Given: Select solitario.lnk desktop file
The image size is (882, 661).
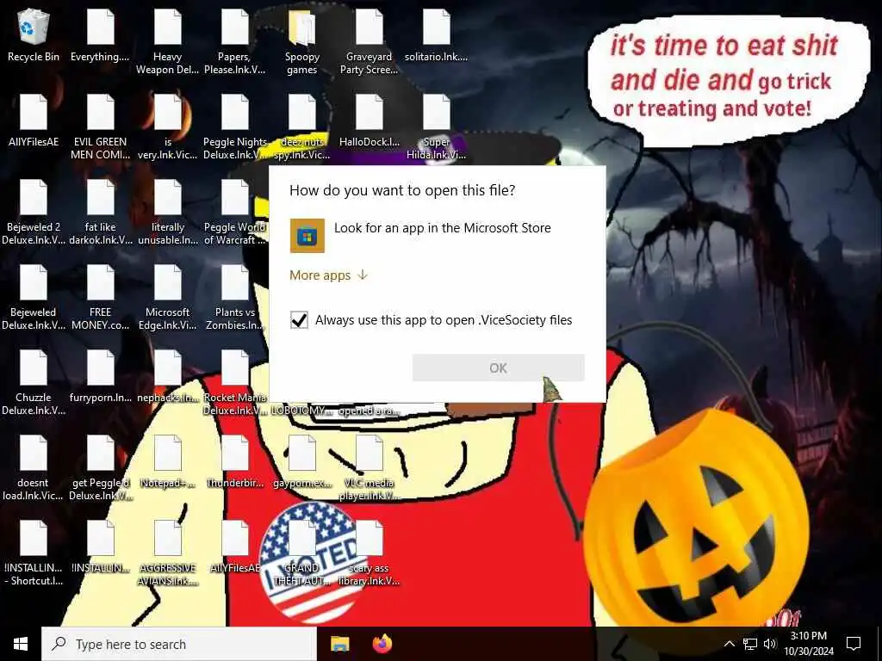Looking at the screenshot, I should click(x=437, y=36).
